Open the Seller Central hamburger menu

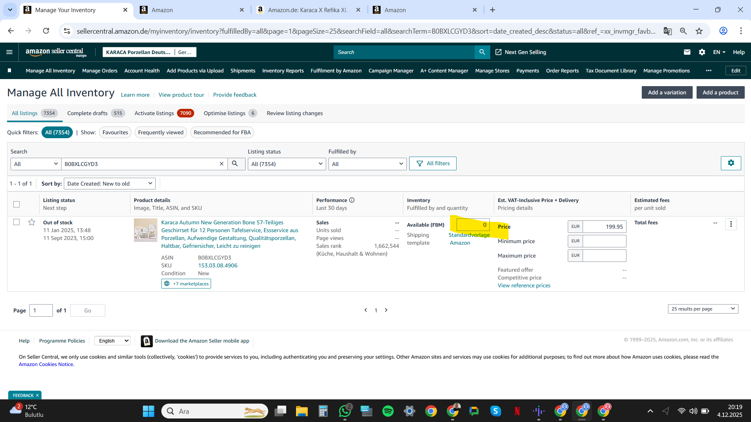(9, 52)
